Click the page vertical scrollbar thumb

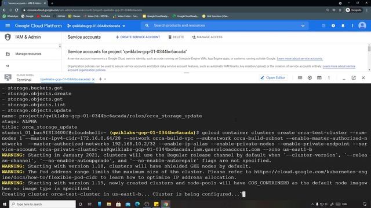point(369,49)
